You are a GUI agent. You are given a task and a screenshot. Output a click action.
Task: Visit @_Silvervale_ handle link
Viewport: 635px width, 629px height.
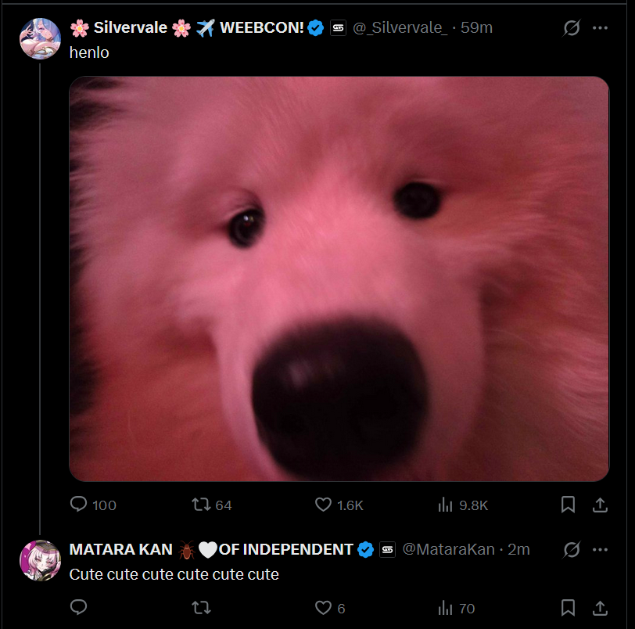coord(400,28)
